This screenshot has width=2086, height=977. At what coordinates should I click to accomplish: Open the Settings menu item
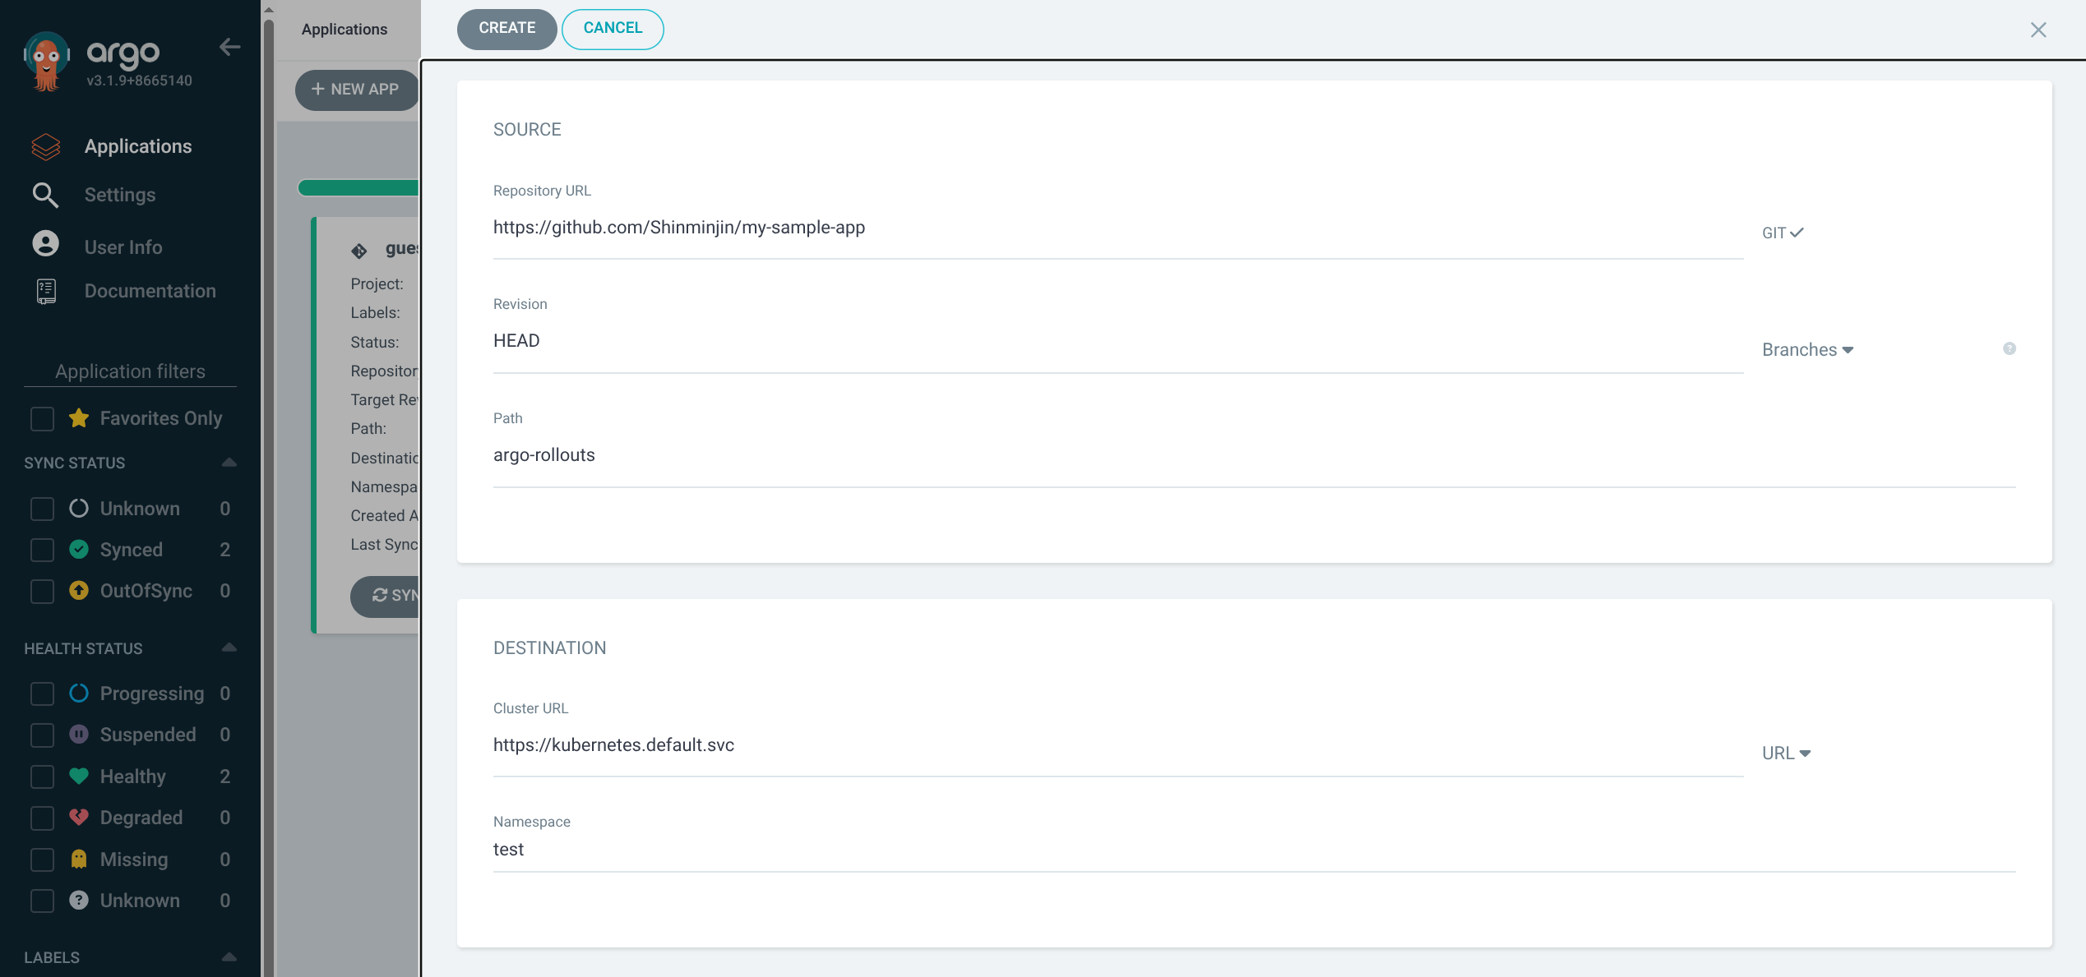[119, 195]
